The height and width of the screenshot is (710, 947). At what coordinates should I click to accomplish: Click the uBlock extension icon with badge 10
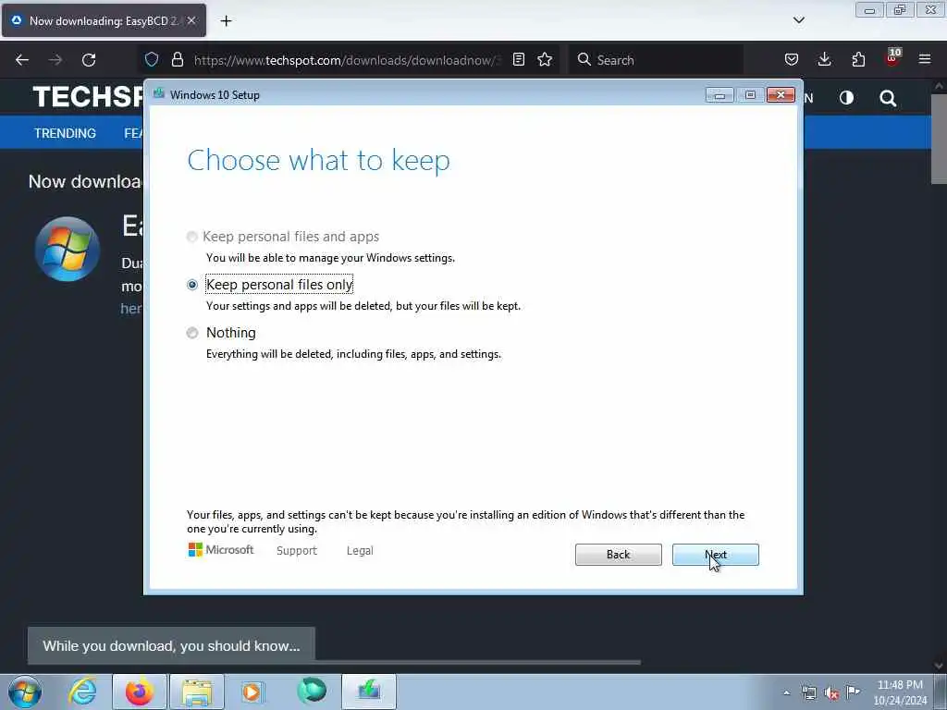(892, 58)
